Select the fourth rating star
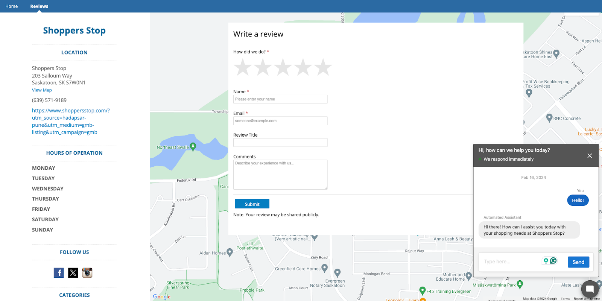Screen dimensions: 602x301 click(303, 67)
